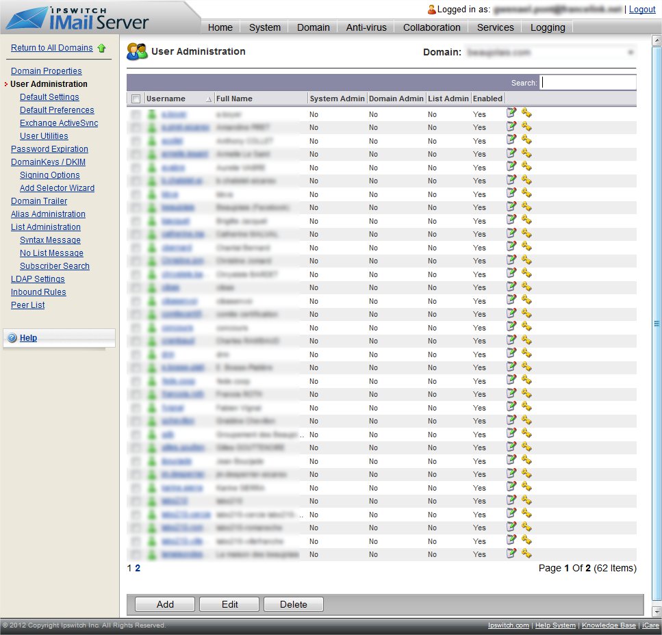
Task: Click the green up arrow beside Return to All Domains
Action: (102, 48)
